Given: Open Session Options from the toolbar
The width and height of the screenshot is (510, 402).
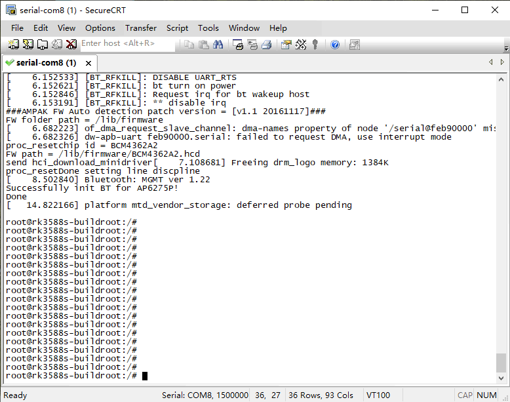Looking at the screenshot, I should [286, 44].
